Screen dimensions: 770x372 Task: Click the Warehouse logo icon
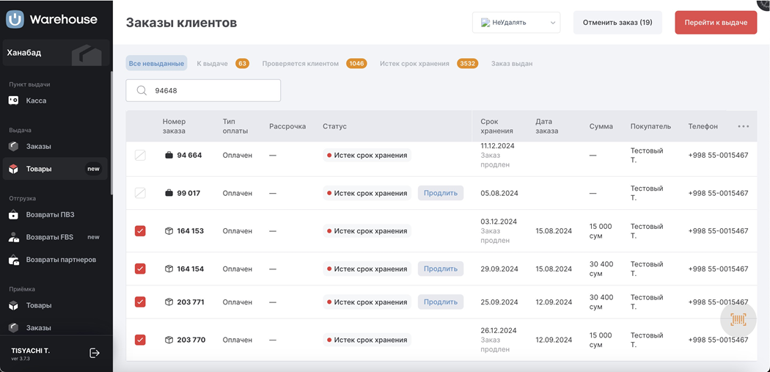pos(15,20)
